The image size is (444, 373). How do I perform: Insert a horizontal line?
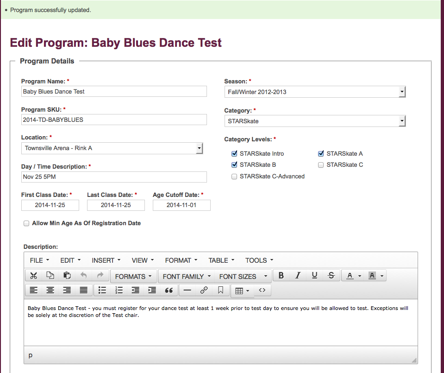point(188,290)
